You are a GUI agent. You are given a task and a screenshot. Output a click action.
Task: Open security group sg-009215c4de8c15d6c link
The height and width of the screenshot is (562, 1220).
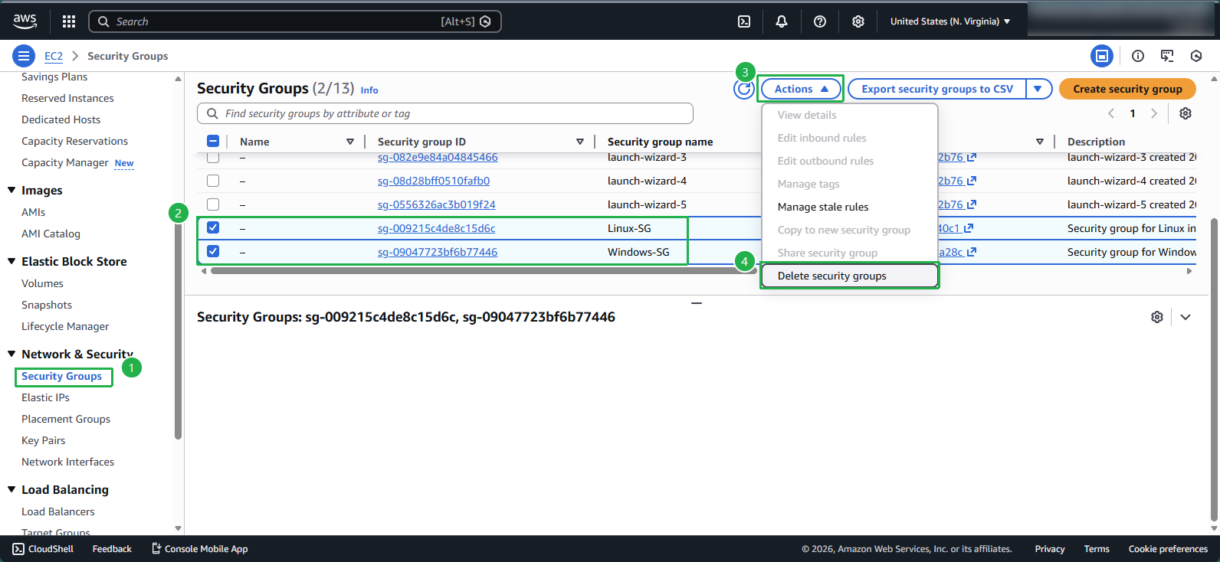[x=436, y=228]
